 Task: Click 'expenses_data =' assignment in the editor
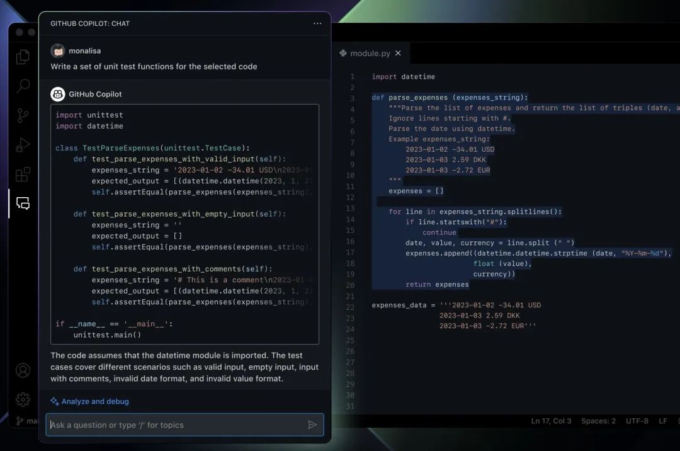click(404, 305)
